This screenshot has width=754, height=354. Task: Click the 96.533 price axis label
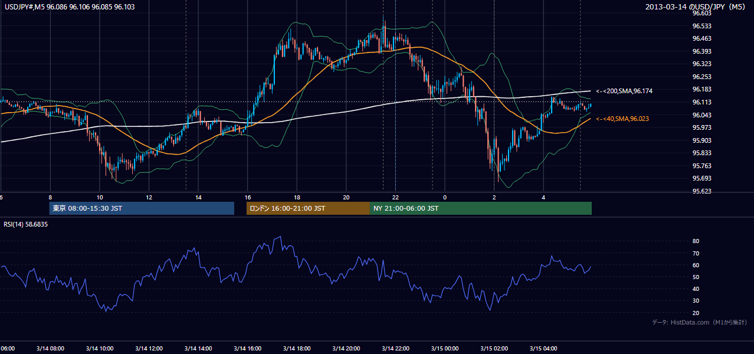[x=701, y=26]
